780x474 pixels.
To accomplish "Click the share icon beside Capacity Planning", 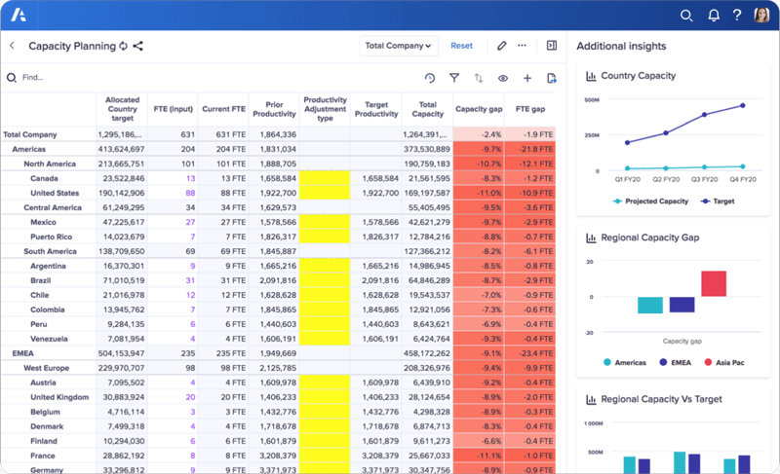I will click(x=137, y=46).
